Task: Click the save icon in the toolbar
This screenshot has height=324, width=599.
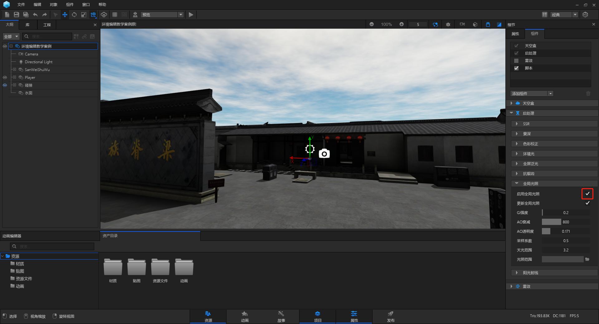Action: tap(17, 15)
